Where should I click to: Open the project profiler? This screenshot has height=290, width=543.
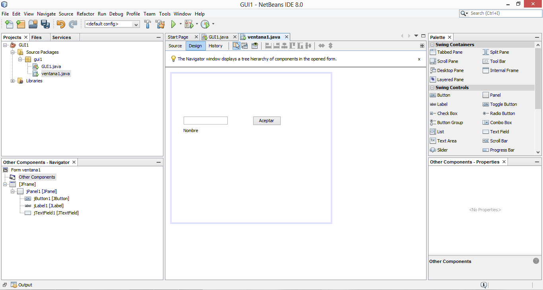tap(206, 24)
